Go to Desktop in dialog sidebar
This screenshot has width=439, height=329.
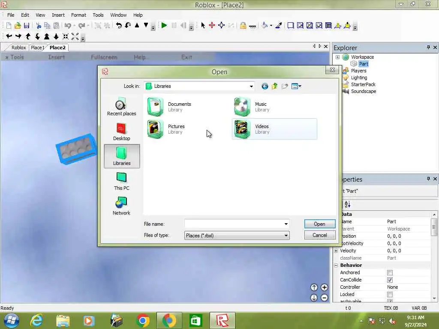[121, 132]
